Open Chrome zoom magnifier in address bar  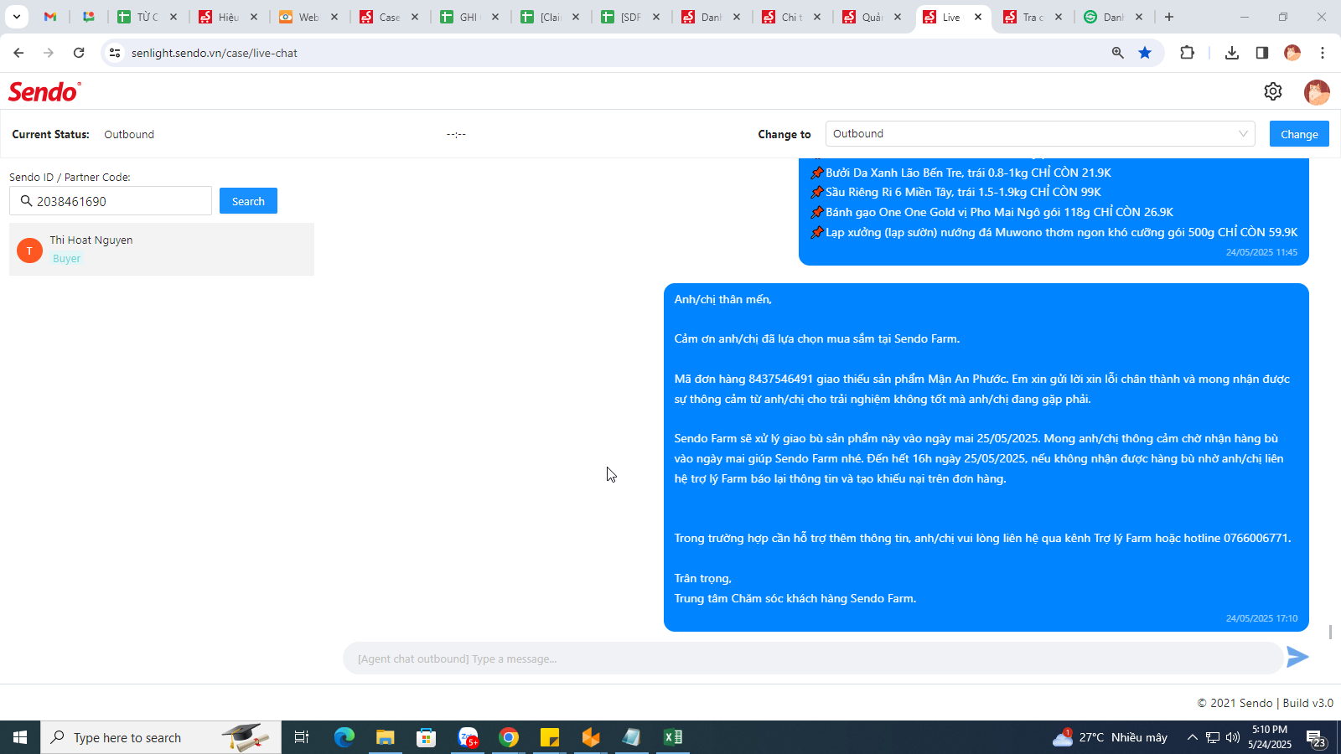[x=1118, y=53]
